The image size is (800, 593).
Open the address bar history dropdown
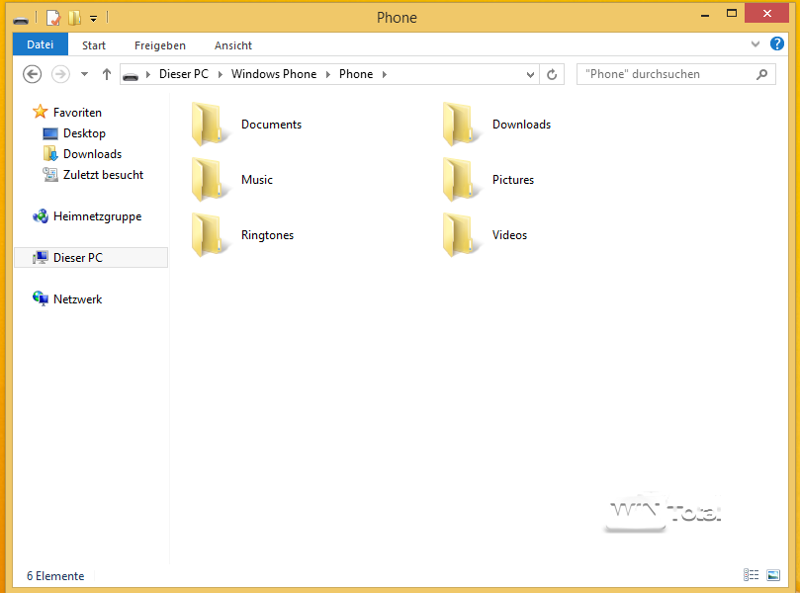point(530,75)
